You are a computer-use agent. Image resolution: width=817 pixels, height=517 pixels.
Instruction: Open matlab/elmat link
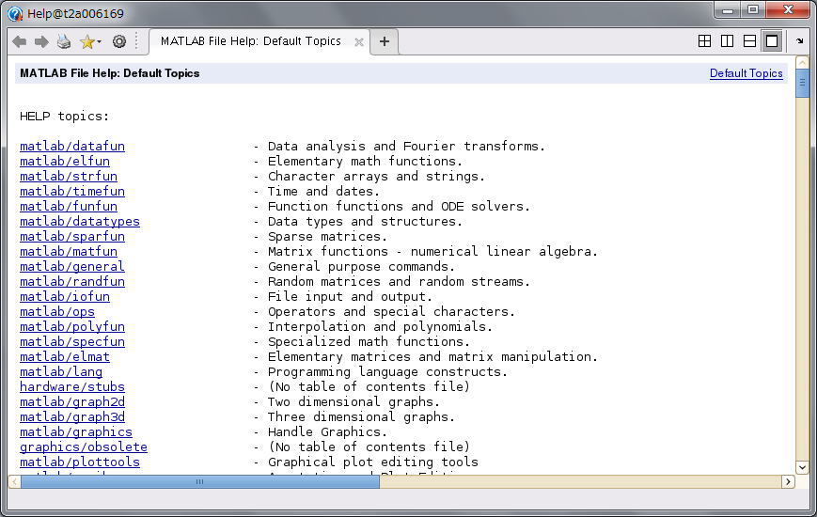(x=65, y=357)
